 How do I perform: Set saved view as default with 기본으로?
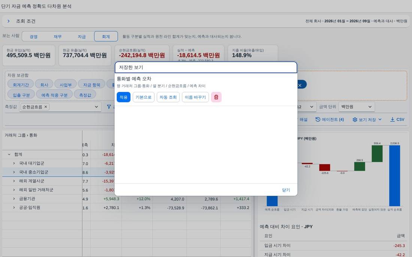coord(143,97)
